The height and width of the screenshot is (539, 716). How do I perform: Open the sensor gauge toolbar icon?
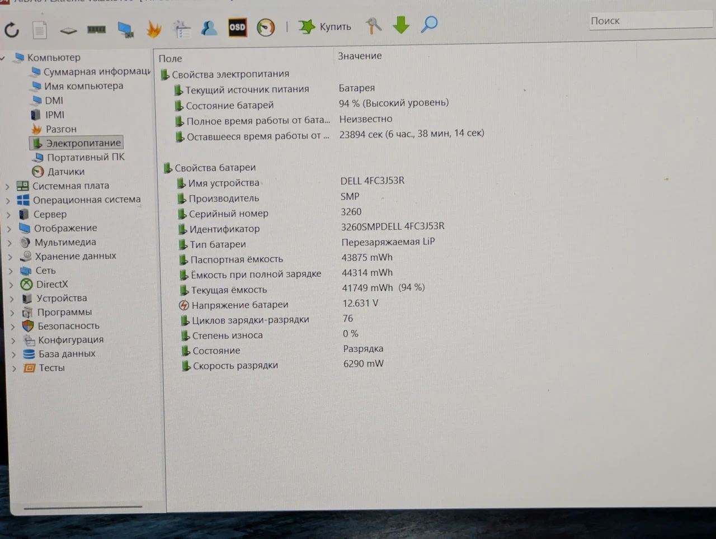(266, 27)
